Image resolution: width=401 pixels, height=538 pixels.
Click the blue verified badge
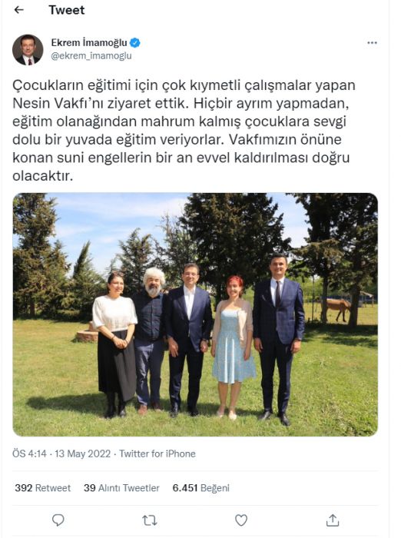coord(134,43)
